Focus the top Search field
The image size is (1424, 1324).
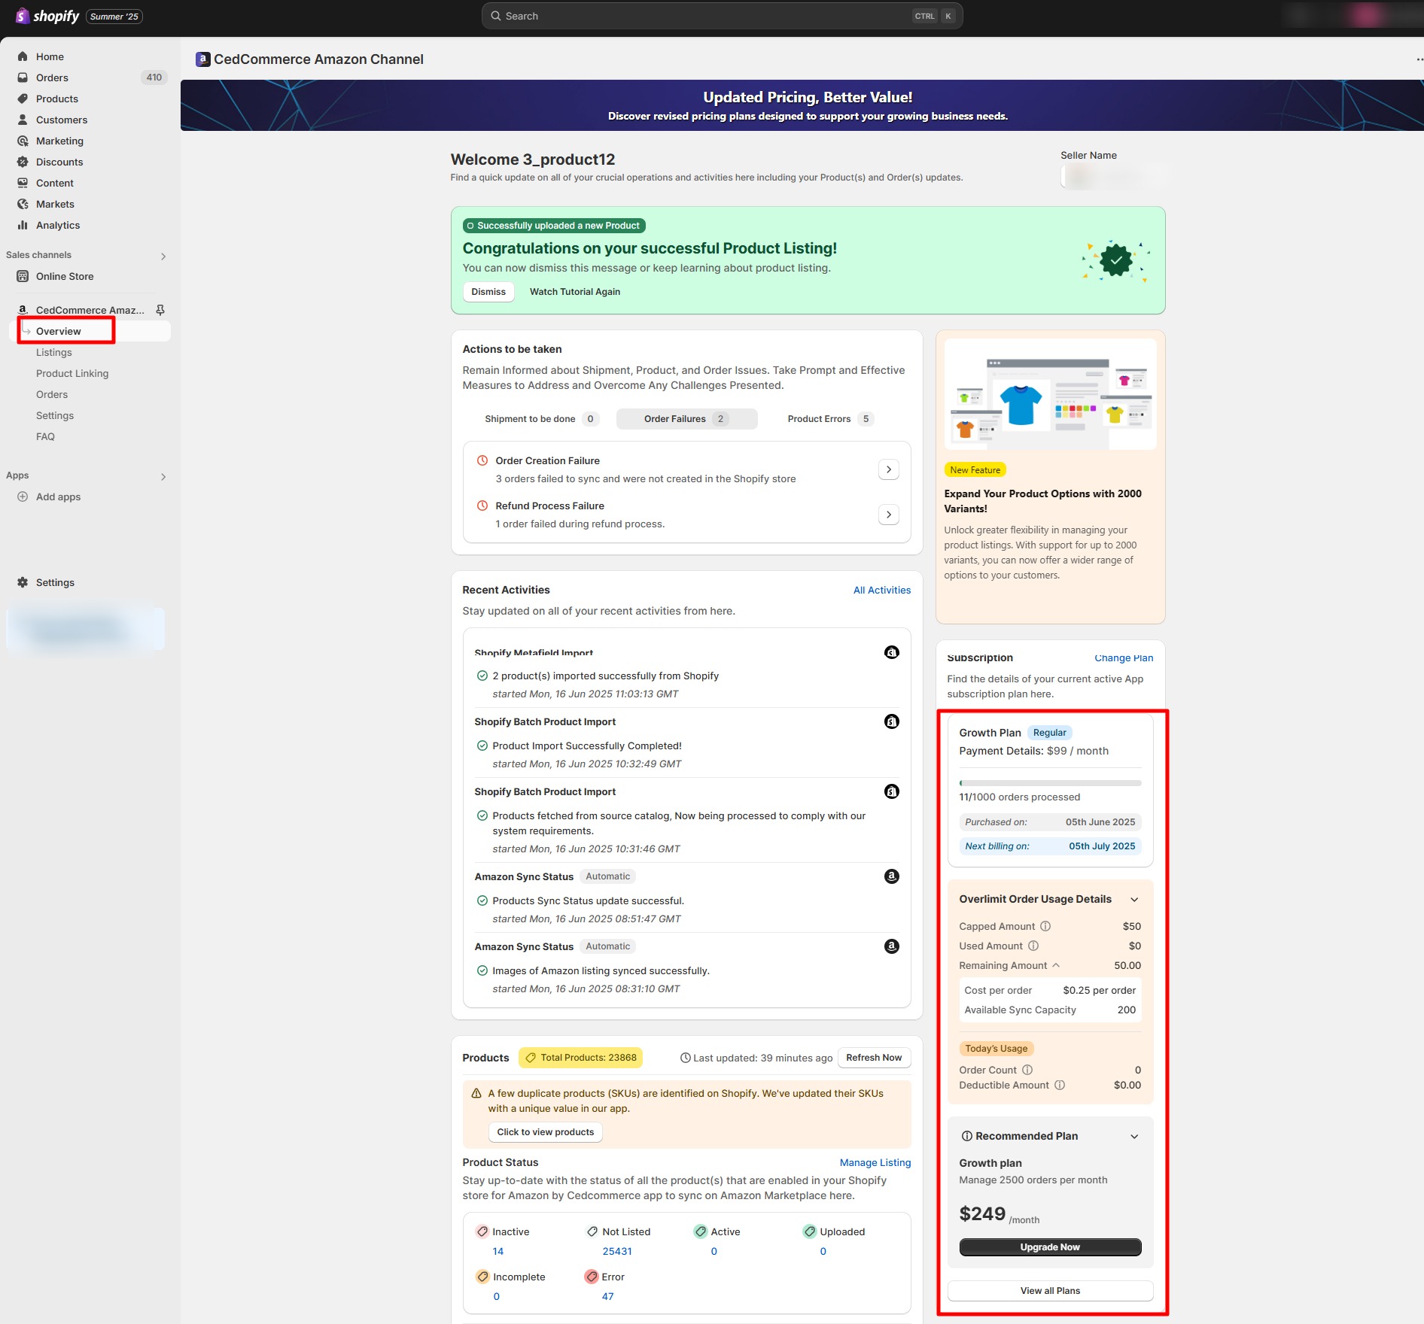(x=722, y=16)
